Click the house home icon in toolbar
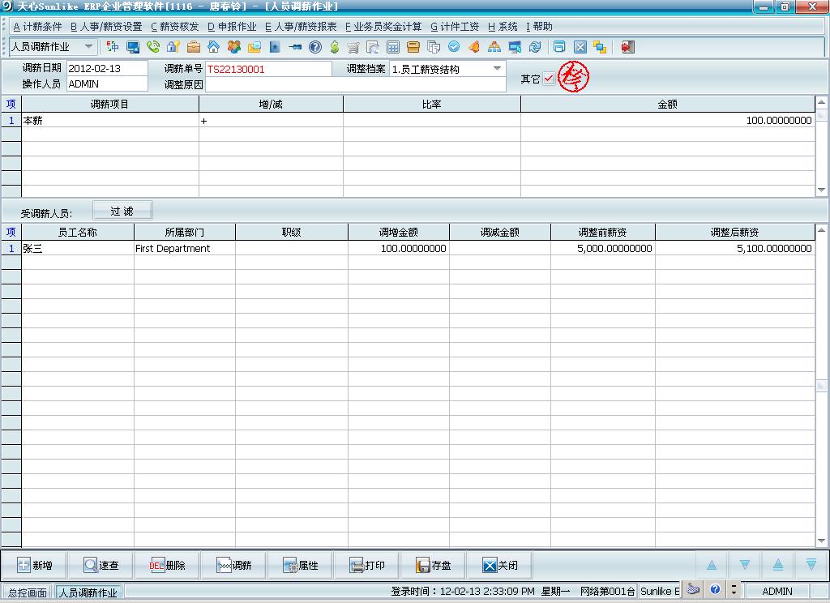830x603 pixels. 213,47
